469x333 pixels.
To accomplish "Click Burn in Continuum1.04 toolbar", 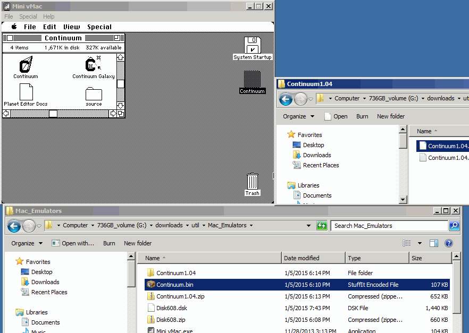I will (362, 116).
